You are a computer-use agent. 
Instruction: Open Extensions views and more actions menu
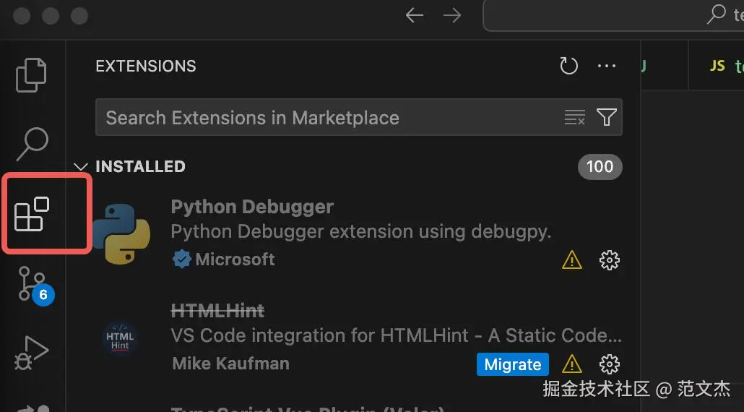607,66
